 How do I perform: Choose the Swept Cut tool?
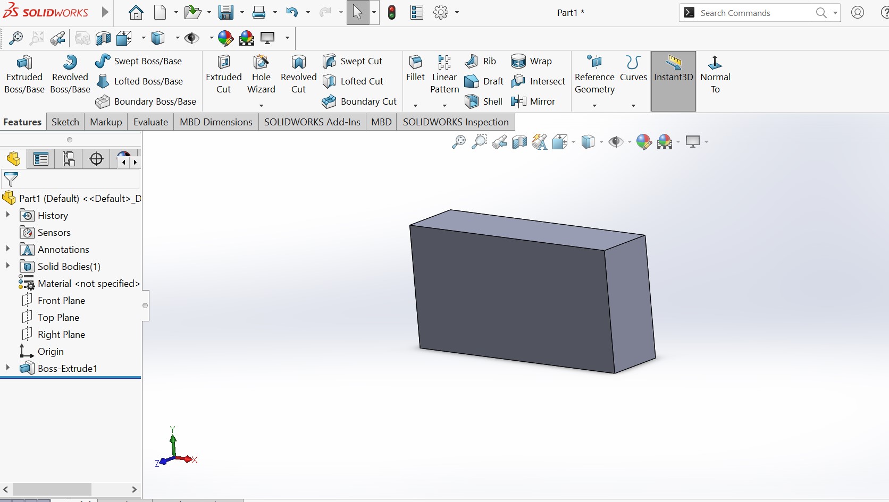pyautogui.click(x=353, y=61)
